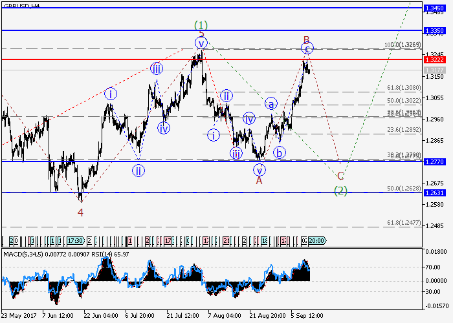Click the red 1.3222 price level tag
The image size is (453, 323).
(435, 59)
